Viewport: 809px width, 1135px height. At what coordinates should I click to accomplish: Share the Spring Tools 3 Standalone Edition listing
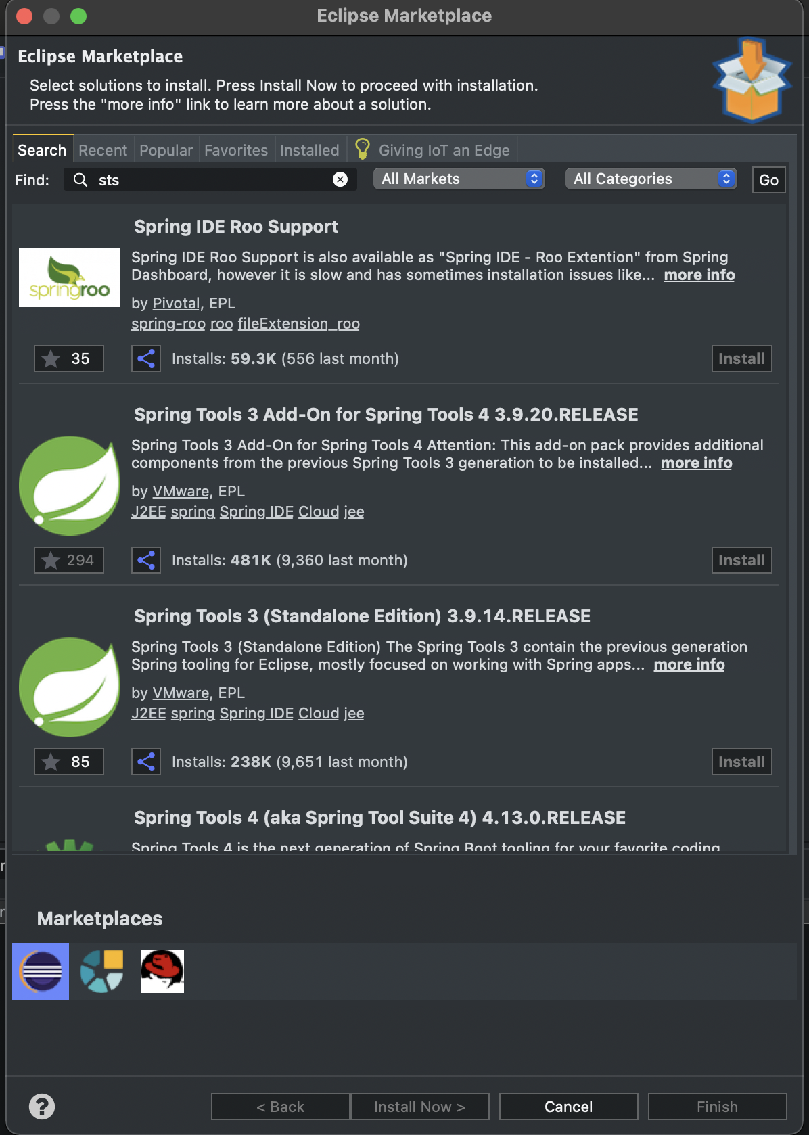pos(146,762)
